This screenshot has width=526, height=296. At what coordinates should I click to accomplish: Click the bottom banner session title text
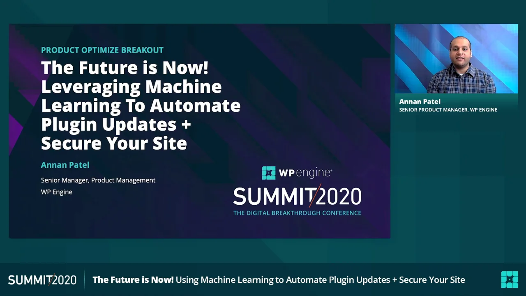279,280
